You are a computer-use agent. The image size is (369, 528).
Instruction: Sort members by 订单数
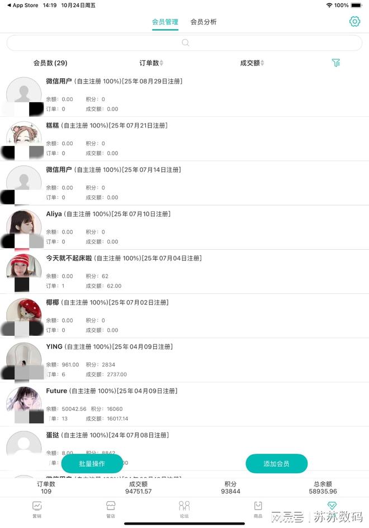click(152, 63)
